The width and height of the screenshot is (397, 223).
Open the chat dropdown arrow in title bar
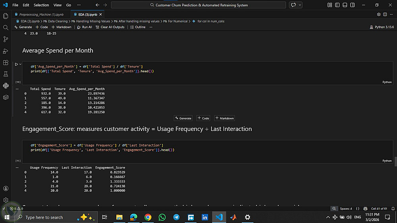pos(300,5)
